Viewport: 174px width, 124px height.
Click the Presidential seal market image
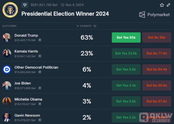coord(10,10)
